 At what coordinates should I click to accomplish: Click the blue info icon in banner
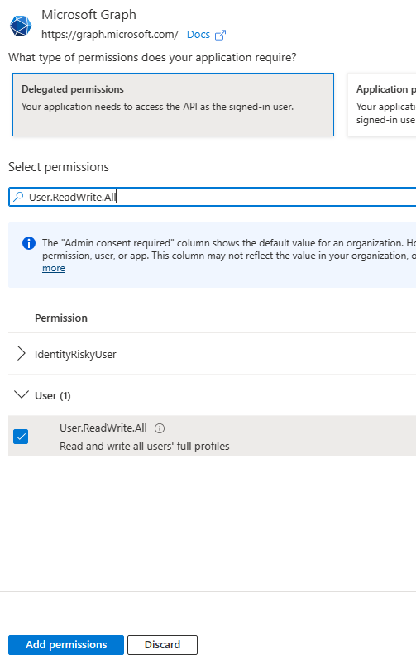(29, 243)
